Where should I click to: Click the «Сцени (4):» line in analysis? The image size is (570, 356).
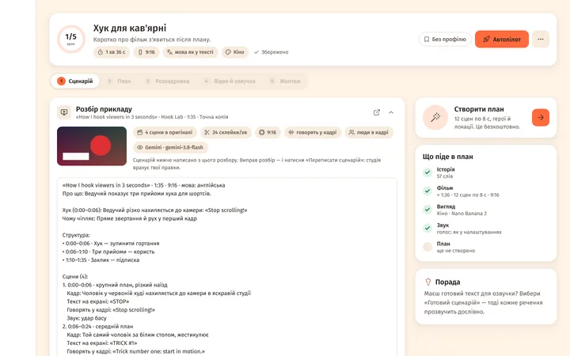(x=75, y=276)
